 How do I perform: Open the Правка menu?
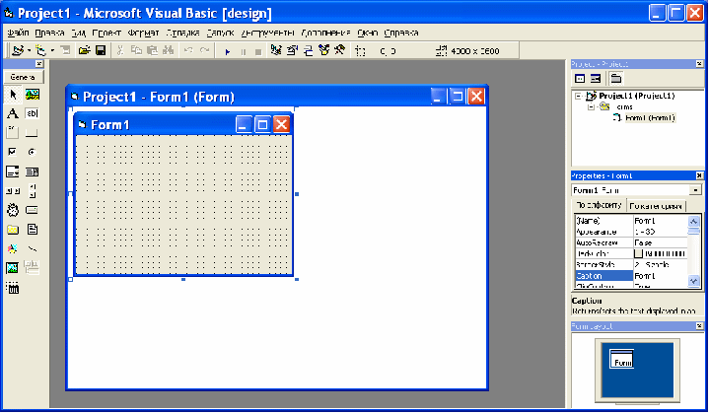(x=49, y=33)
